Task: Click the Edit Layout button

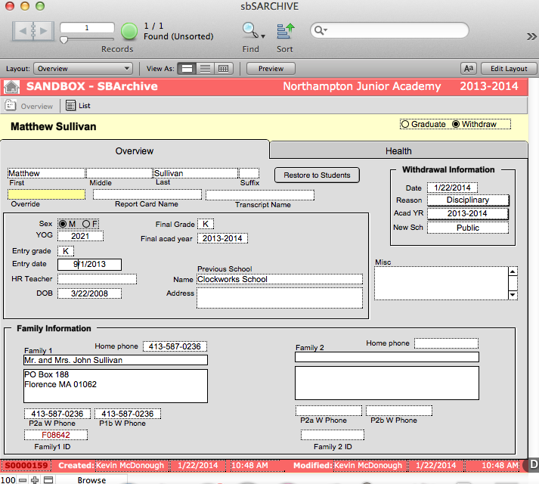Action: click(x=509, y=68)
